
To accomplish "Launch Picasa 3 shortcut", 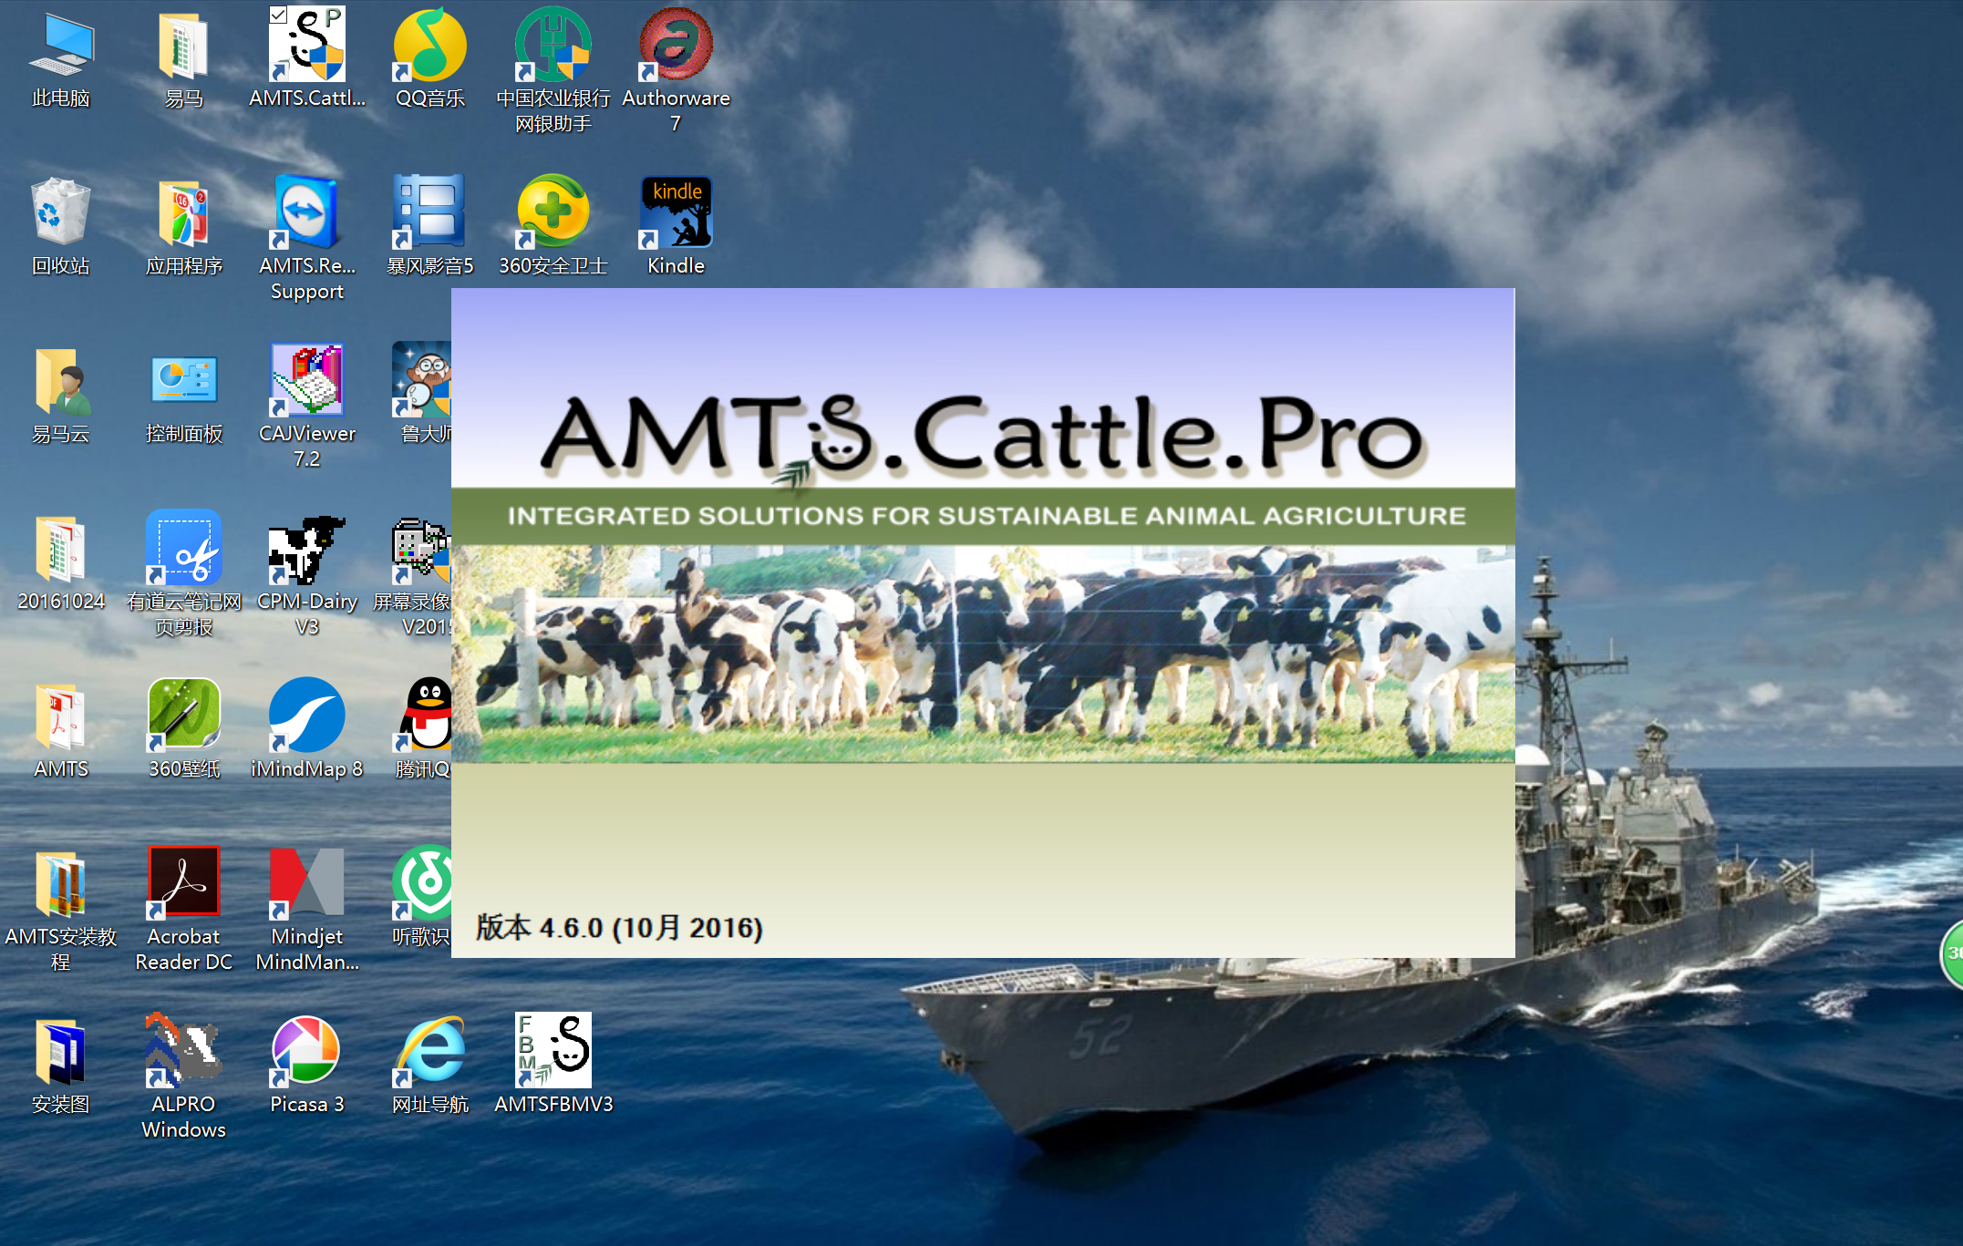I will click(307, 1066).
